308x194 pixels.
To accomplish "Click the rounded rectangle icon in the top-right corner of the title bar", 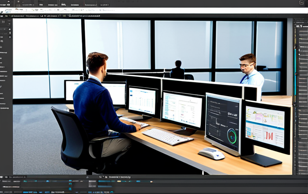I will pyautogui.click(x=302, y=2).
